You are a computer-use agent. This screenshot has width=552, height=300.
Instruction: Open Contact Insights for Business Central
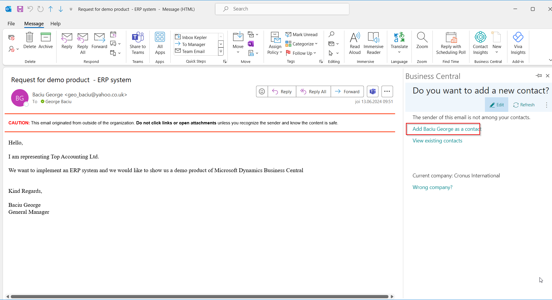[x=480, y=44]
